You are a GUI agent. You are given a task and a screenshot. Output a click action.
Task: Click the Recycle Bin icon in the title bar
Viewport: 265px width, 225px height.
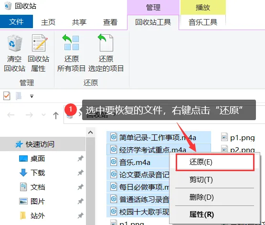pyautogui.click(x=8, y=6)
